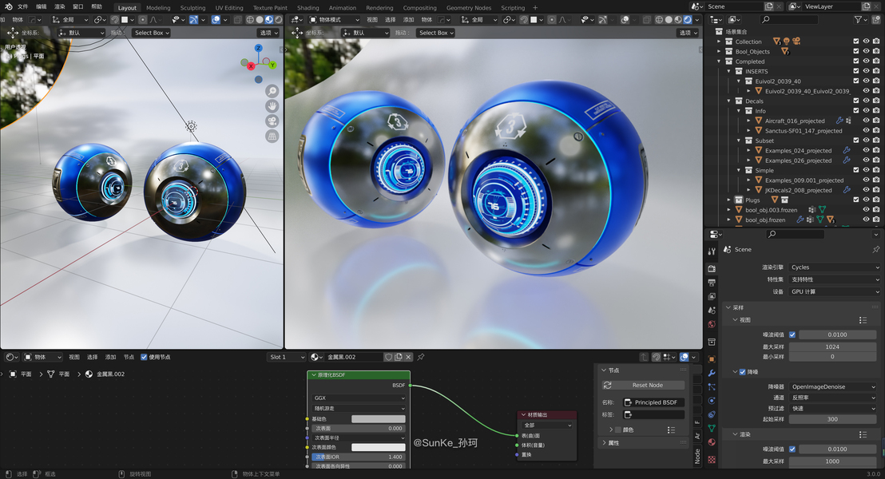Select rendered shading mode in left viewport header
This screenshot has height=479, width=885.
tap(278, 20)
